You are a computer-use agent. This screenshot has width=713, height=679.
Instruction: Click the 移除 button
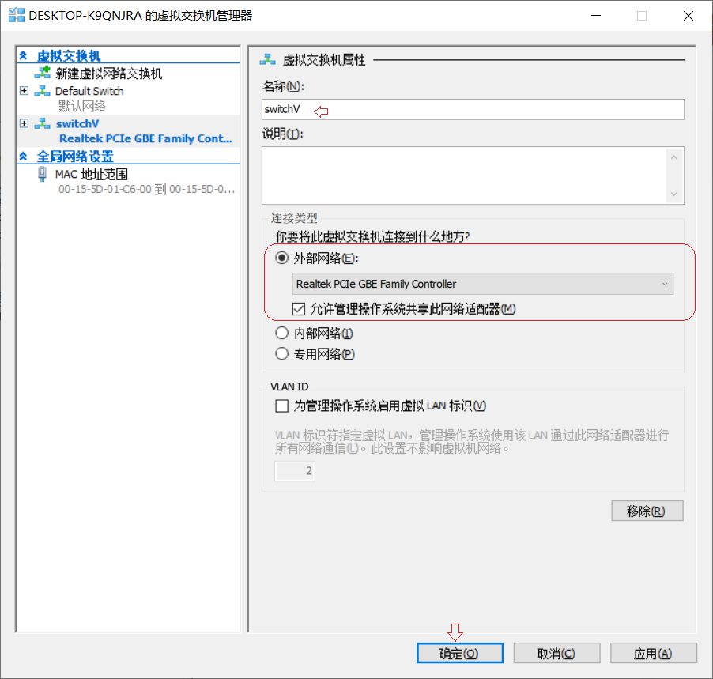pos(647,511)
